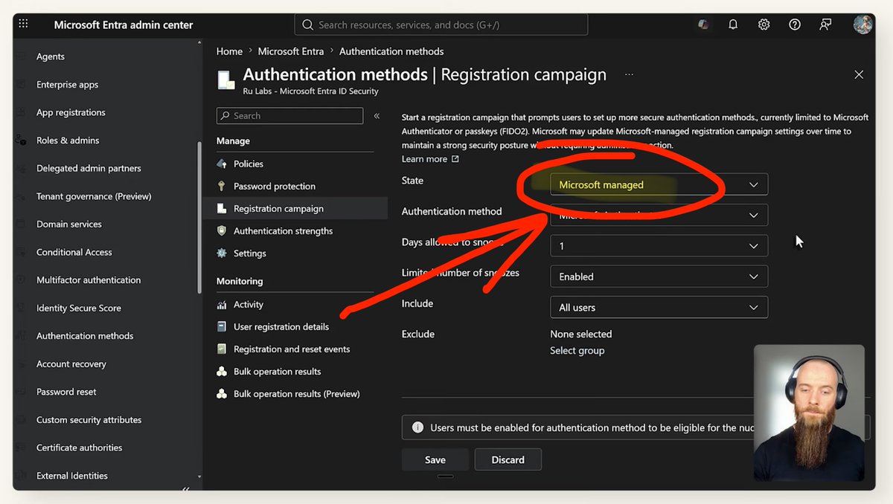Open the help question mark icon

point(795,25)
